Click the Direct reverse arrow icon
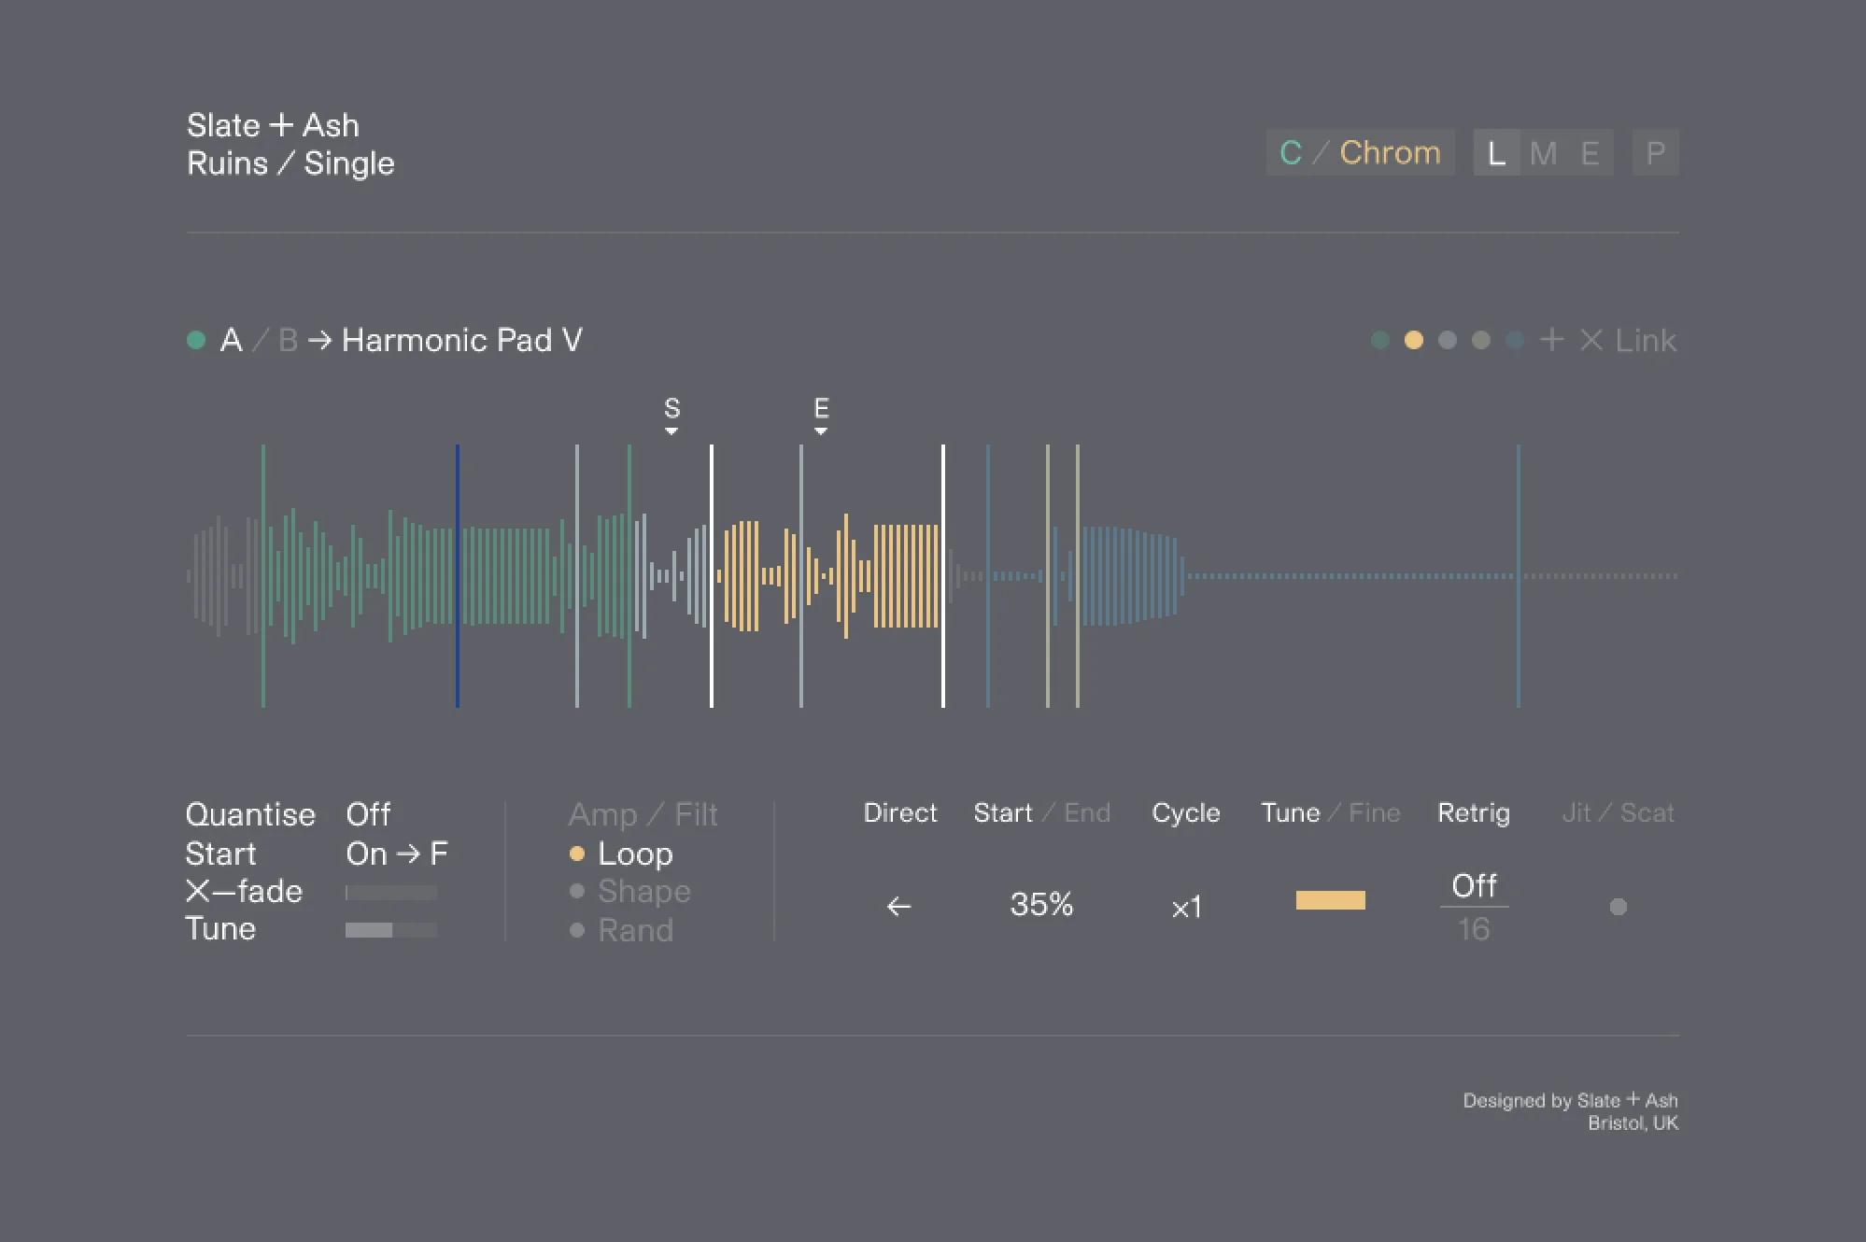1866x1242 pixels. 898,906
